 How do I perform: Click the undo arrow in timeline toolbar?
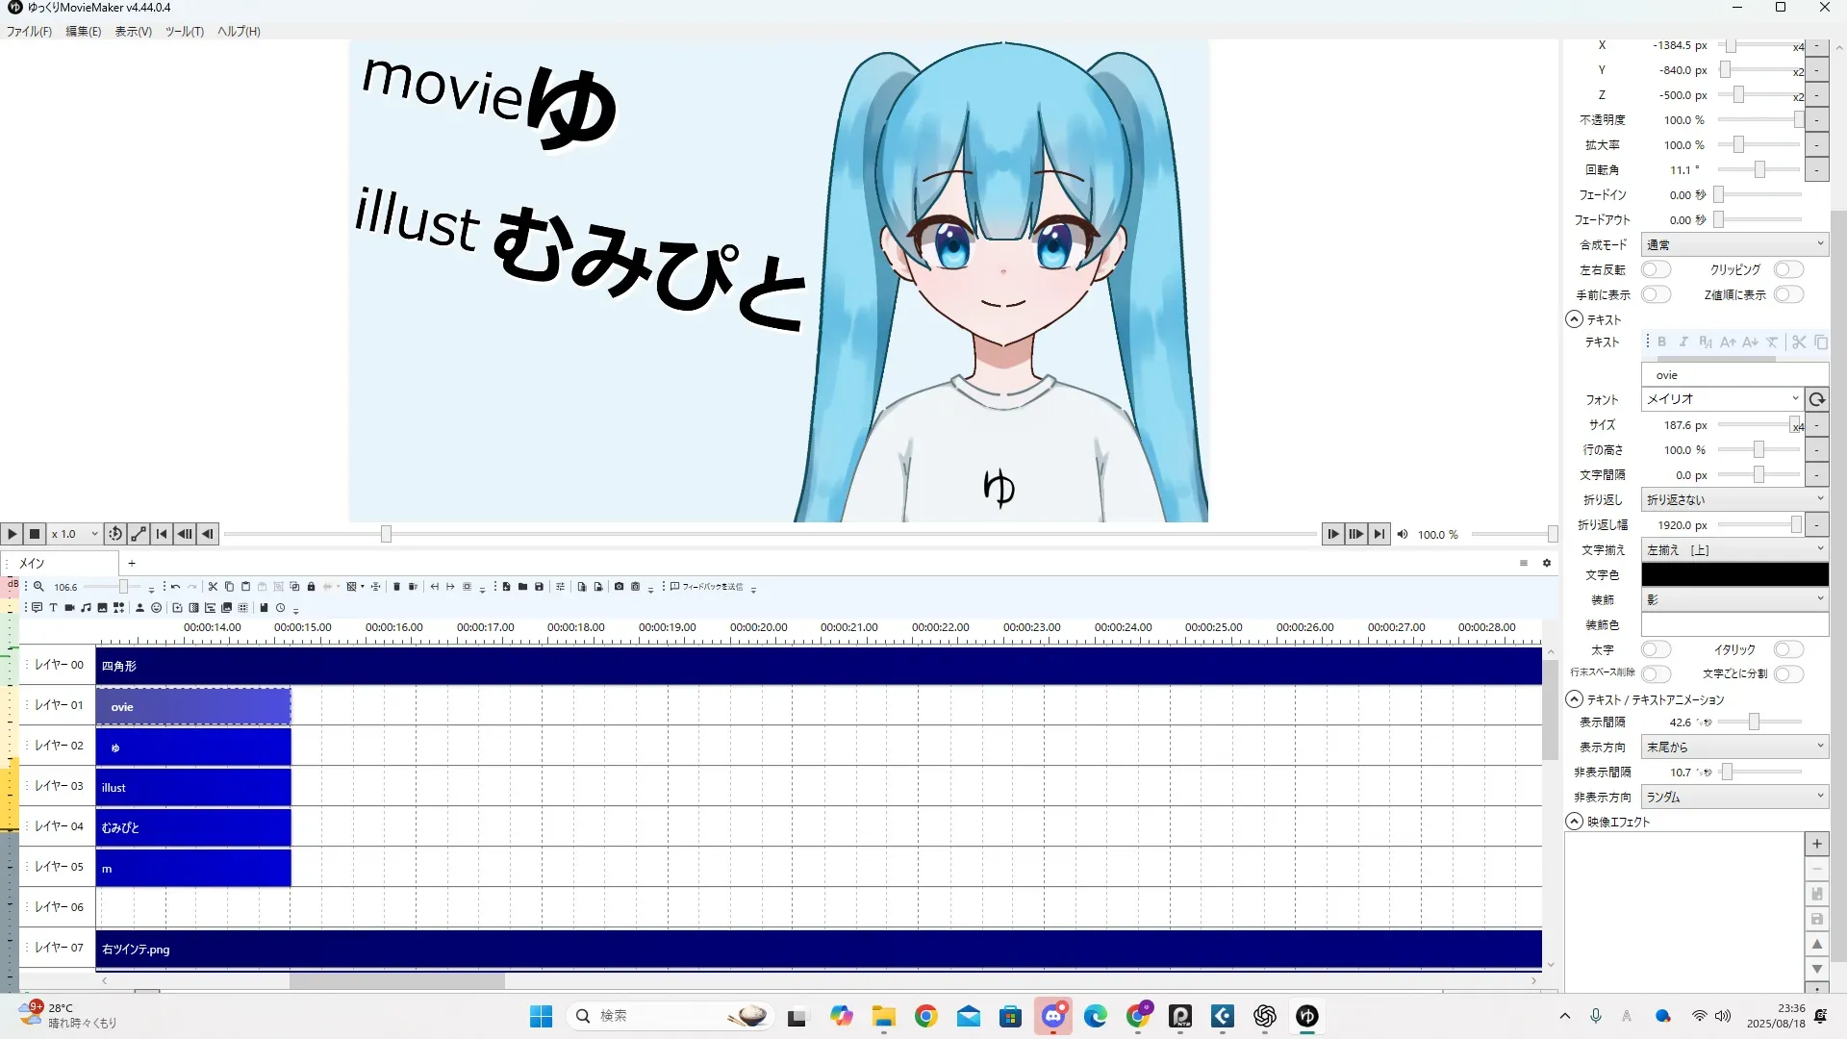pyautogui.click(x=175, y=587)
